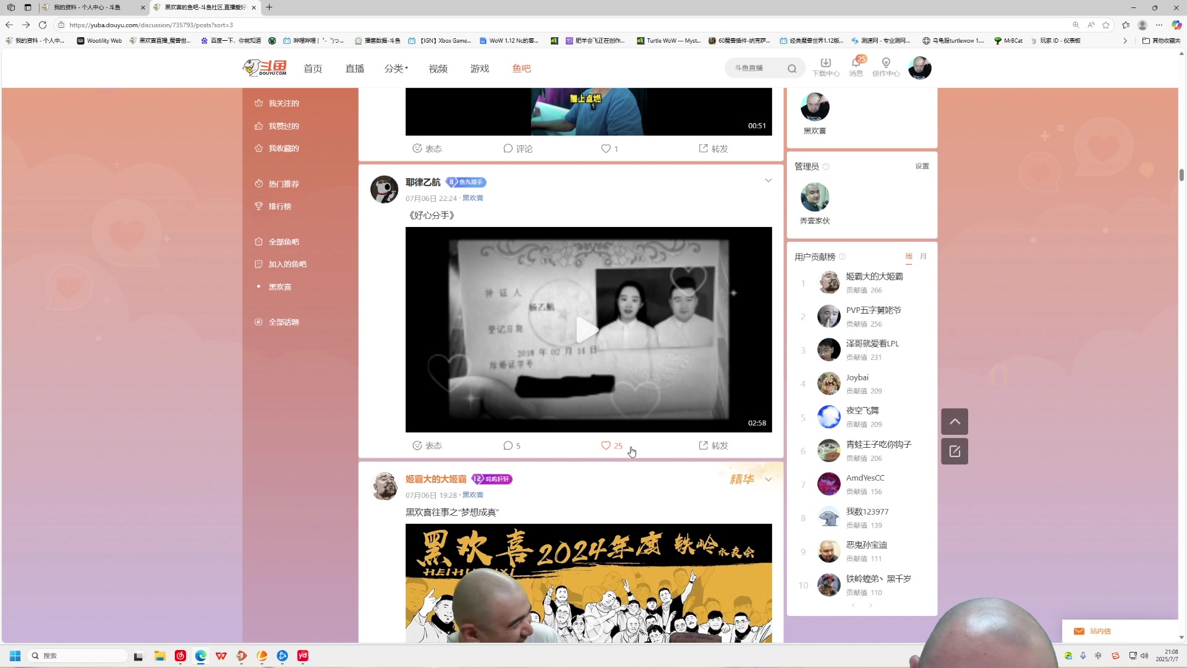
Task: Open the download center icon
Action: tap(825, 67)
